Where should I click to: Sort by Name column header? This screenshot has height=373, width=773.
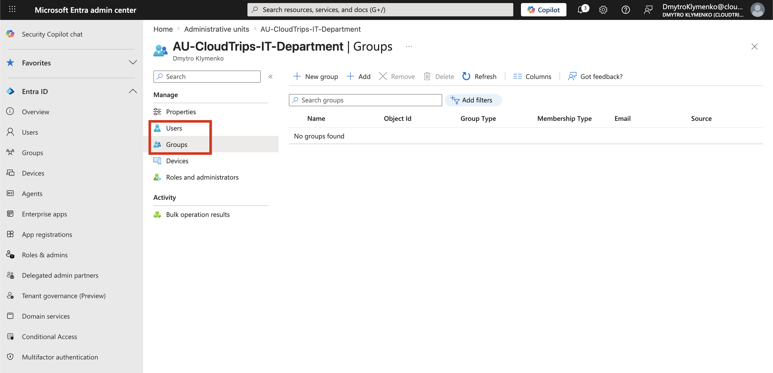316,119
